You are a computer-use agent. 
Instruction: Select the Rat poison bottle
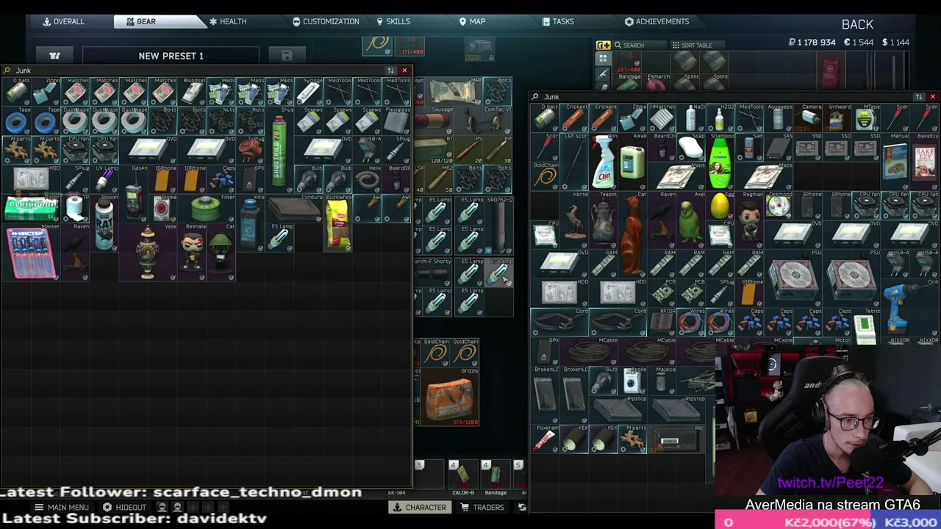[x=104, y=224]
